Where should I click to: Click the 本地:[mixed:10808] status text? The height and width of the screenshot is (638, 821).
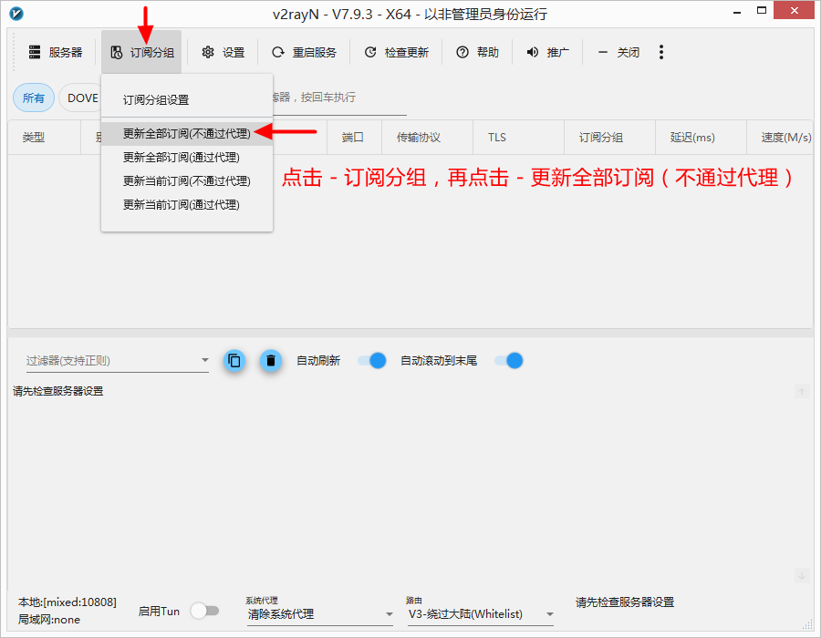(68, 602)
